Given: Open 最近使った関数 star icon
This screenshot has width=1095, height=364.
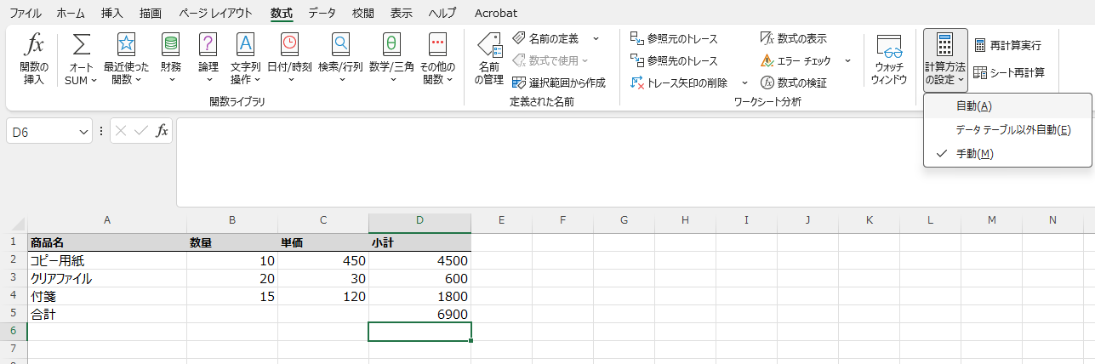Looking at the screenshot, I should pyautogui.click(x=126, y=44).
